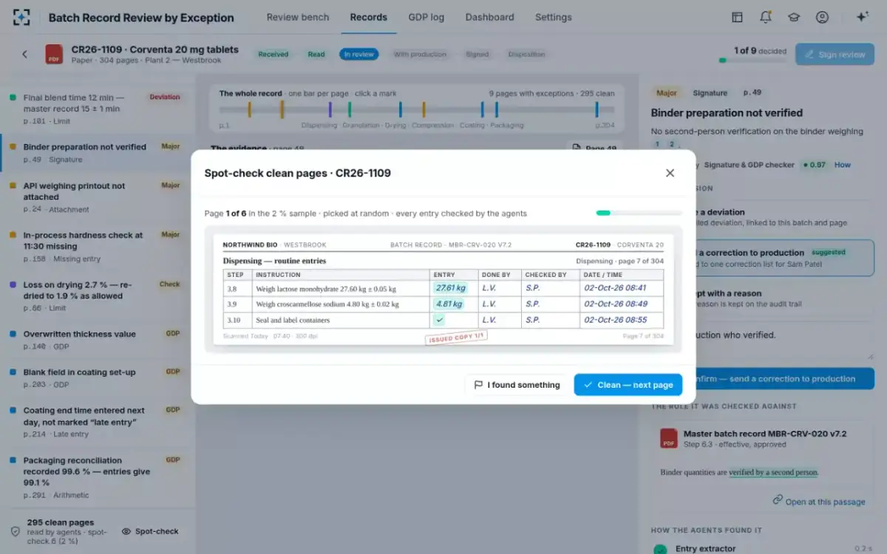This screenshot has height=554, width=887.
Task: Click the 27.61 kg entry cell
Action: point(450,288)
